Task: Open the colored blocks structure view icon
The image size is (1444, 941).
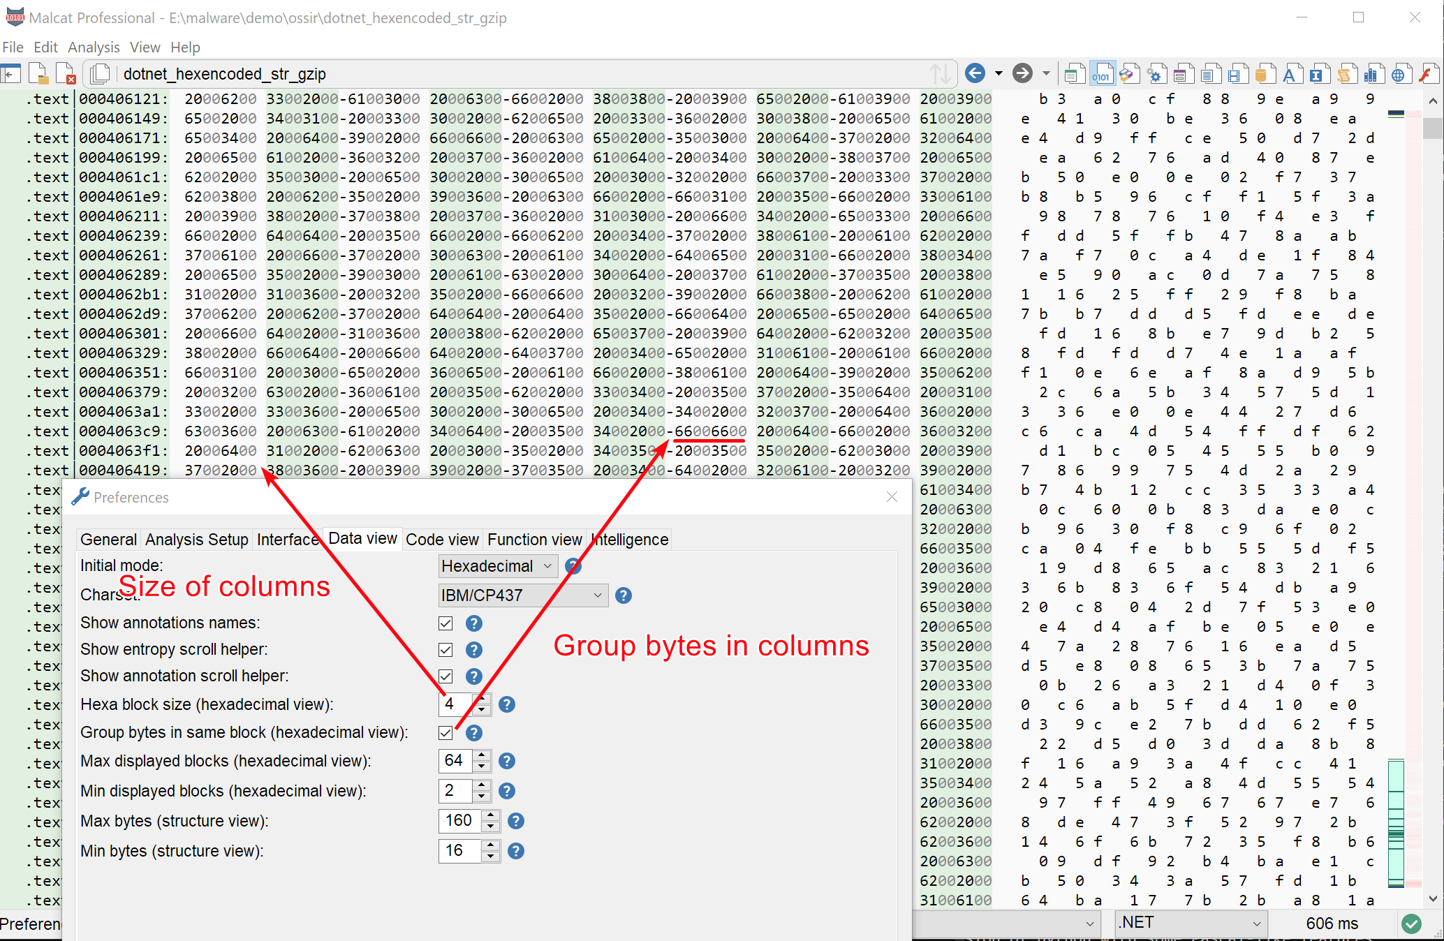Action: tap(1128, 73)
